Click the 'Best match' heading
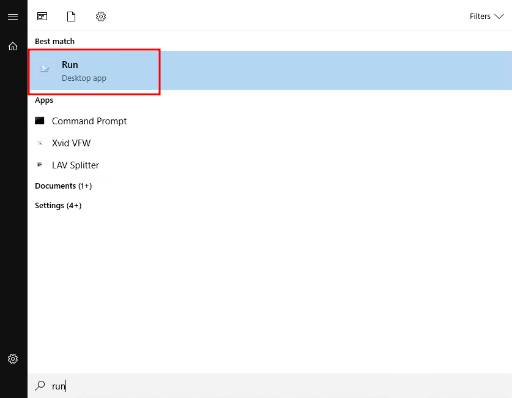The width and height of the screenshot is (512, 398). [x=54, y=42]
